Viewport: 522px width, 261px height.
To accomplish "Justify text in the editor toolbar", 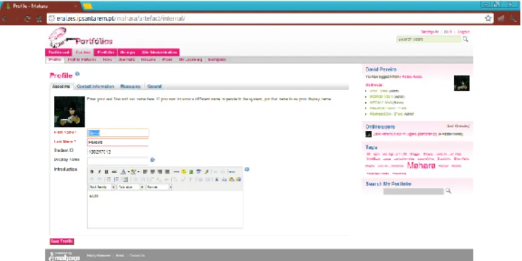I will point(167,171).
